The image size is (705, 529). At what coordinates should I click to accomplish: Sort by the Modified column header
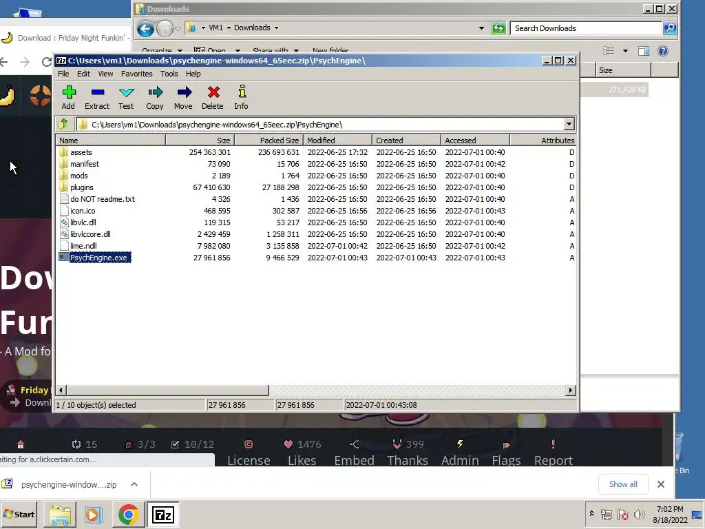pos(337,141)
